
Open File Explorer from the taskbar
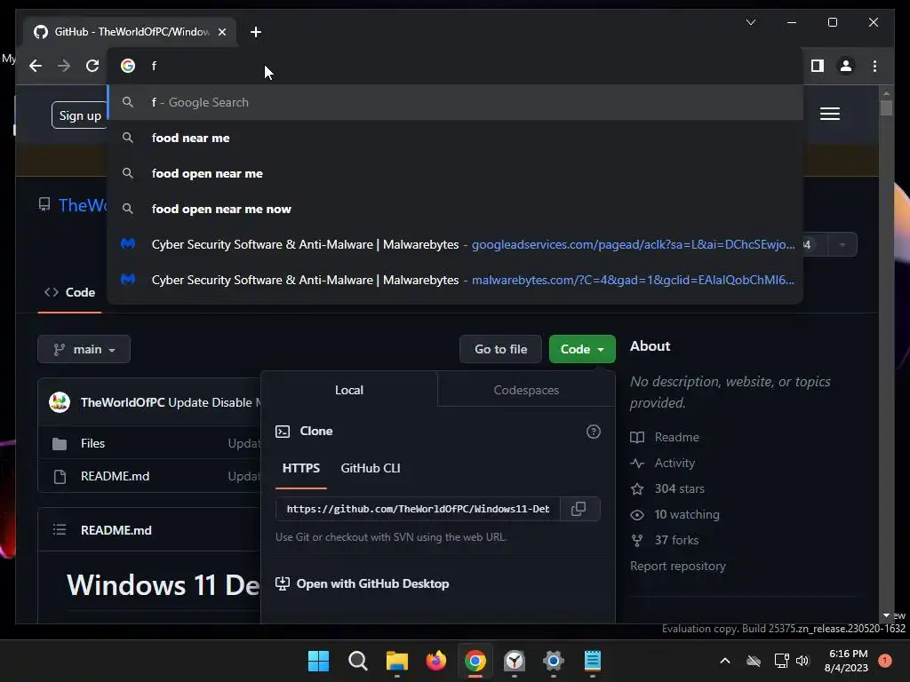pyautogui.click(x=397, y=661)
